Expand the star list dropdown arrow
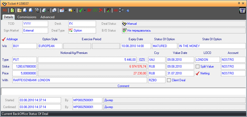The image size is (247, 117). [74, 11]
